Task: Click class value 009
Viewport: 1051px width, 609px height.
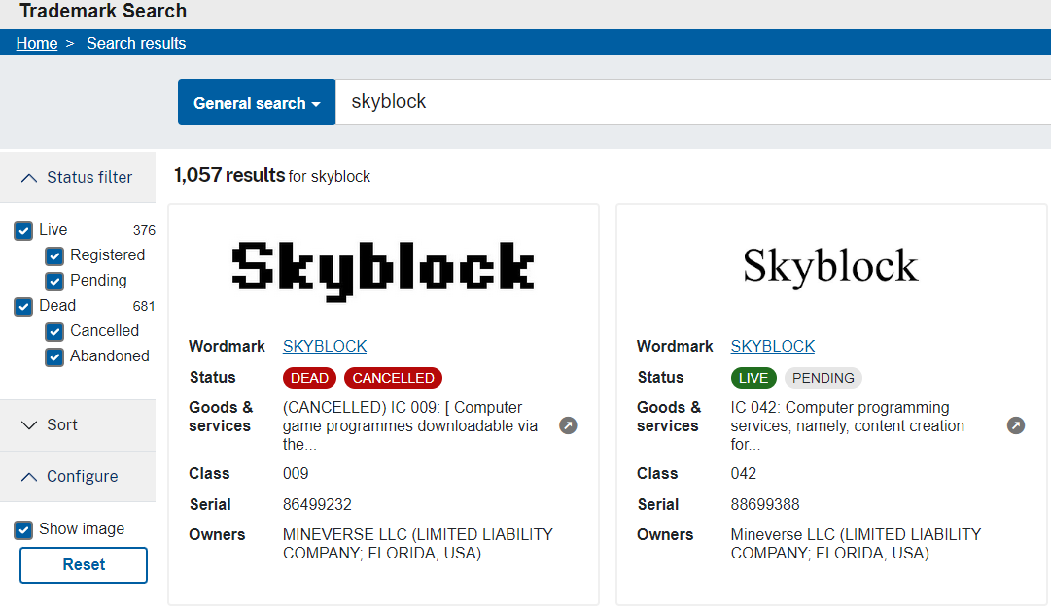Action: tap(296, 474)
